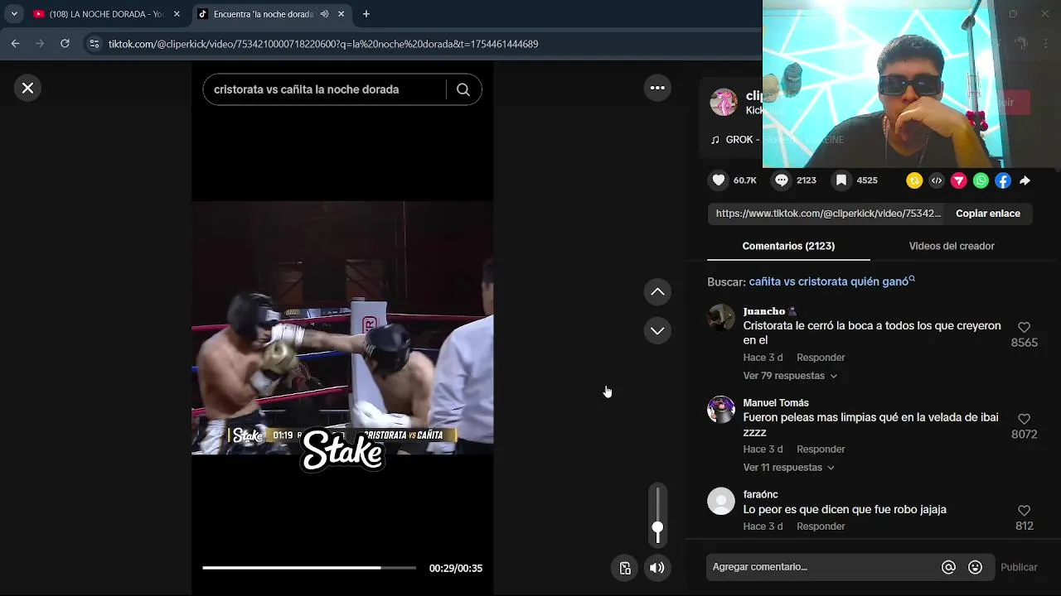
Task: Pause the video by clicking the boxing clip
Action: pyautogui.click(x=342, y=328)
